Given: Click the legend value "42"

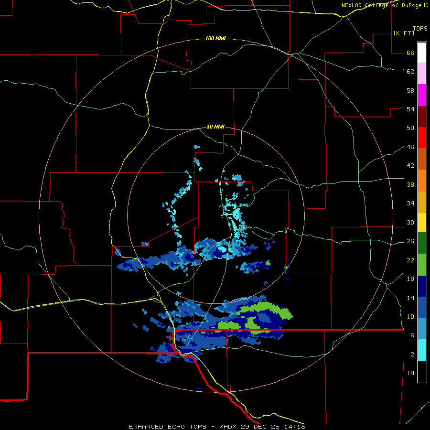Looking at the screenshot, I should [x=410, y=166].
